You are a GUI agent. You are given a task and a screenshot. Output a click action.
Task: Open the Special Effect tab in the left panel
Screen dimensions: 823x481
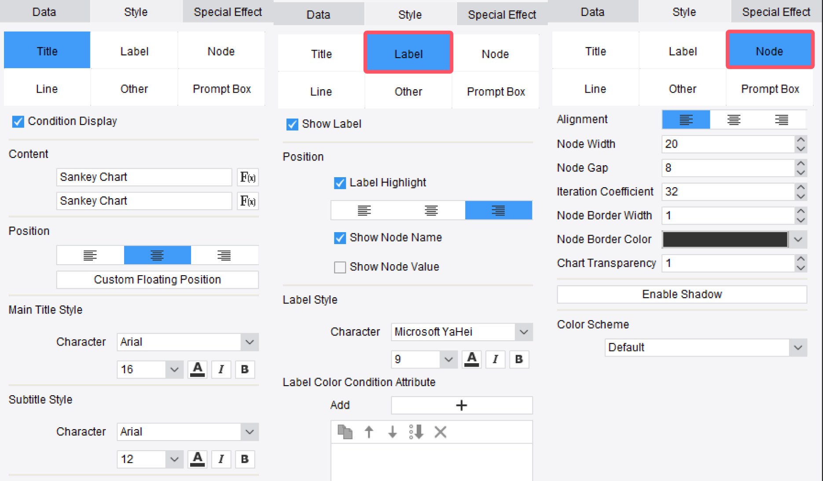point(228,12)
